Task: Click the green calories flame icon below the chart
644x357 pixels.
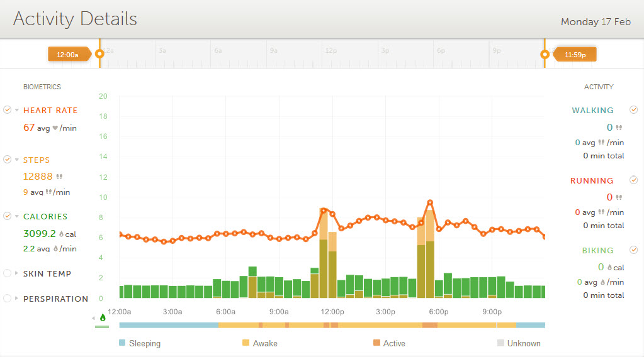Action: click(x=103, y=318)
